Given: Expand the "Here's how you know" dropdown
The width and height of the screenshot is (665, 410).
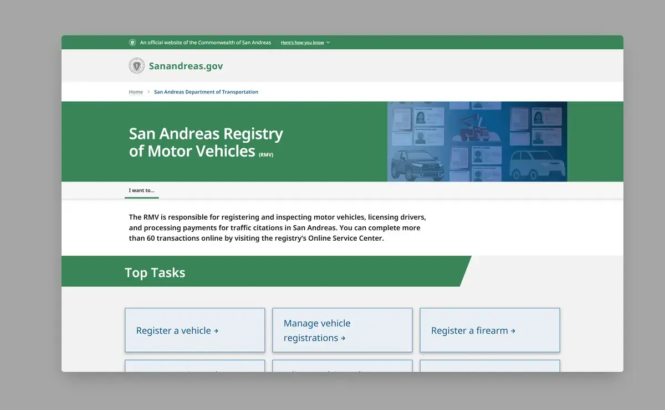Looking at the screenshot, I should 305,43.
